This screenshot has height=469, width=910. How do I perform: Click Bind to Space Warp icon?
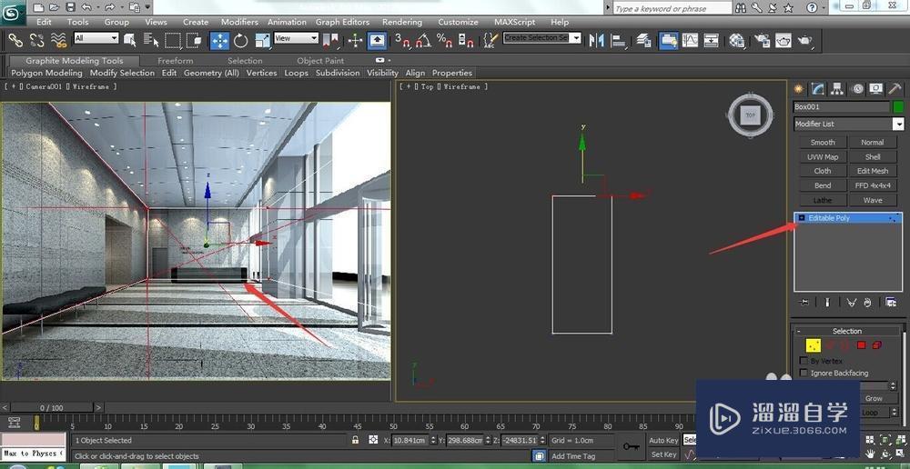[58, 40]
